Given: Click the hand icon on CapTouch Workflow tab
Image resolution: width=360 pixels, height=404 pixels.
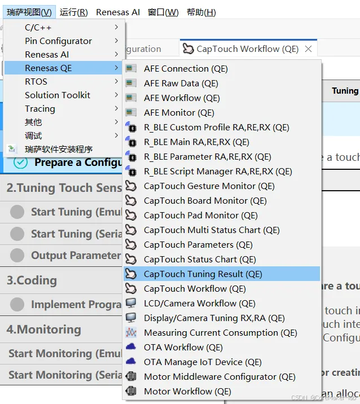Looking at the screenshot, I should pos(188,49).
